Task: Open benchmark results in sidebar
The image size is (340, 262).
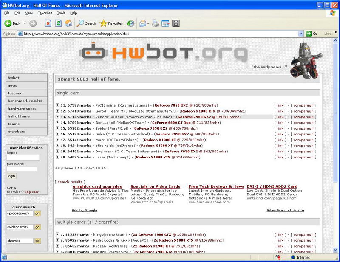Action: coord(26,101)
